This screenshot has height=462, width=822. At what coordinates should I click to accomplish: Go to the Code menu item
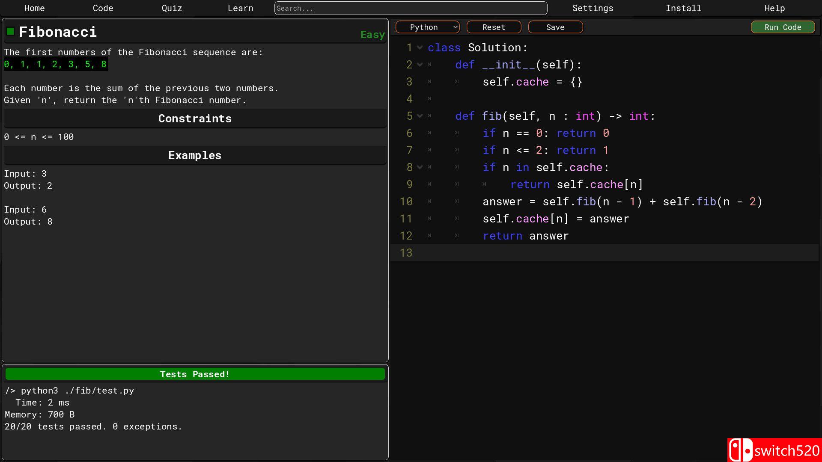(103, 8)
